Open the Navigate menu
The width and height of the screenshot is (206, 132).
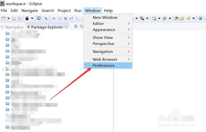click(30, 10)
